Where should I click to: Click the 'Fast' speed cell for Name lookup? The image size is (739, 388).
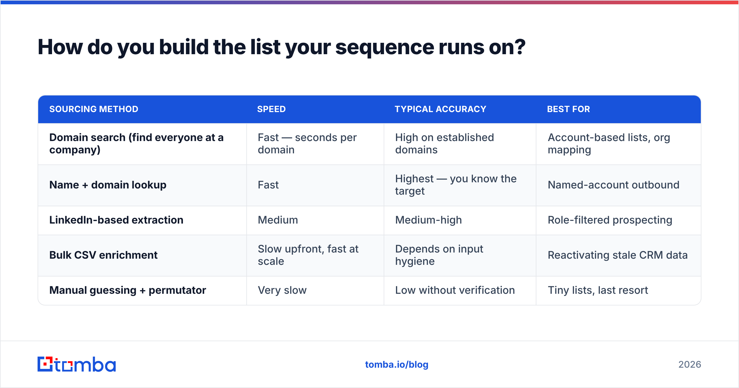(x=315, y=185)
